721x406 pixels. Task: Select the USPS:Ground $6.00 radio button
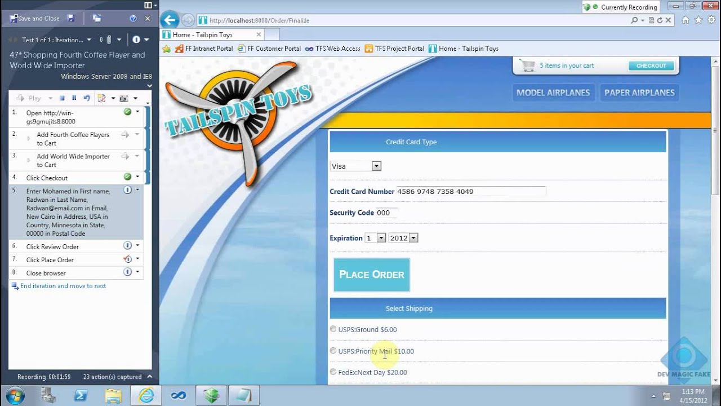coord(333,329)
